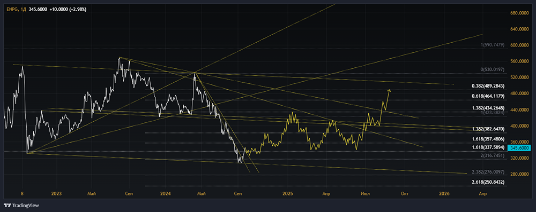Click the 2024 label on time axis

point(166,194)
